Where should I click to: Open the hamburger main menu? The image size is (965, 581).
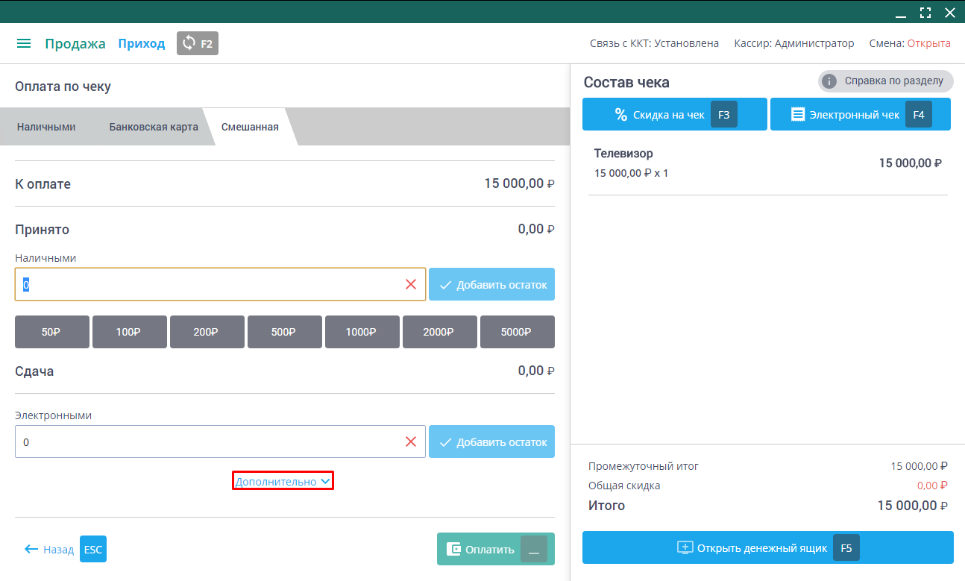pyautogui.click(x=24, y=43)
